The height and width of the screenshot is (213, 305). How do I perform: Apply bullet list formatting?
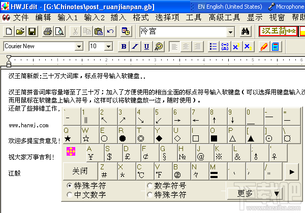213,47
